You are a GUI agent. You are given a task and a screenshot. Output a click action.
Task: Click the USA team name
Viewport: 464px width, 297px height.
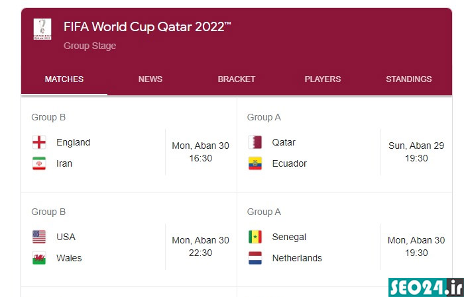[x=66, y=237]
